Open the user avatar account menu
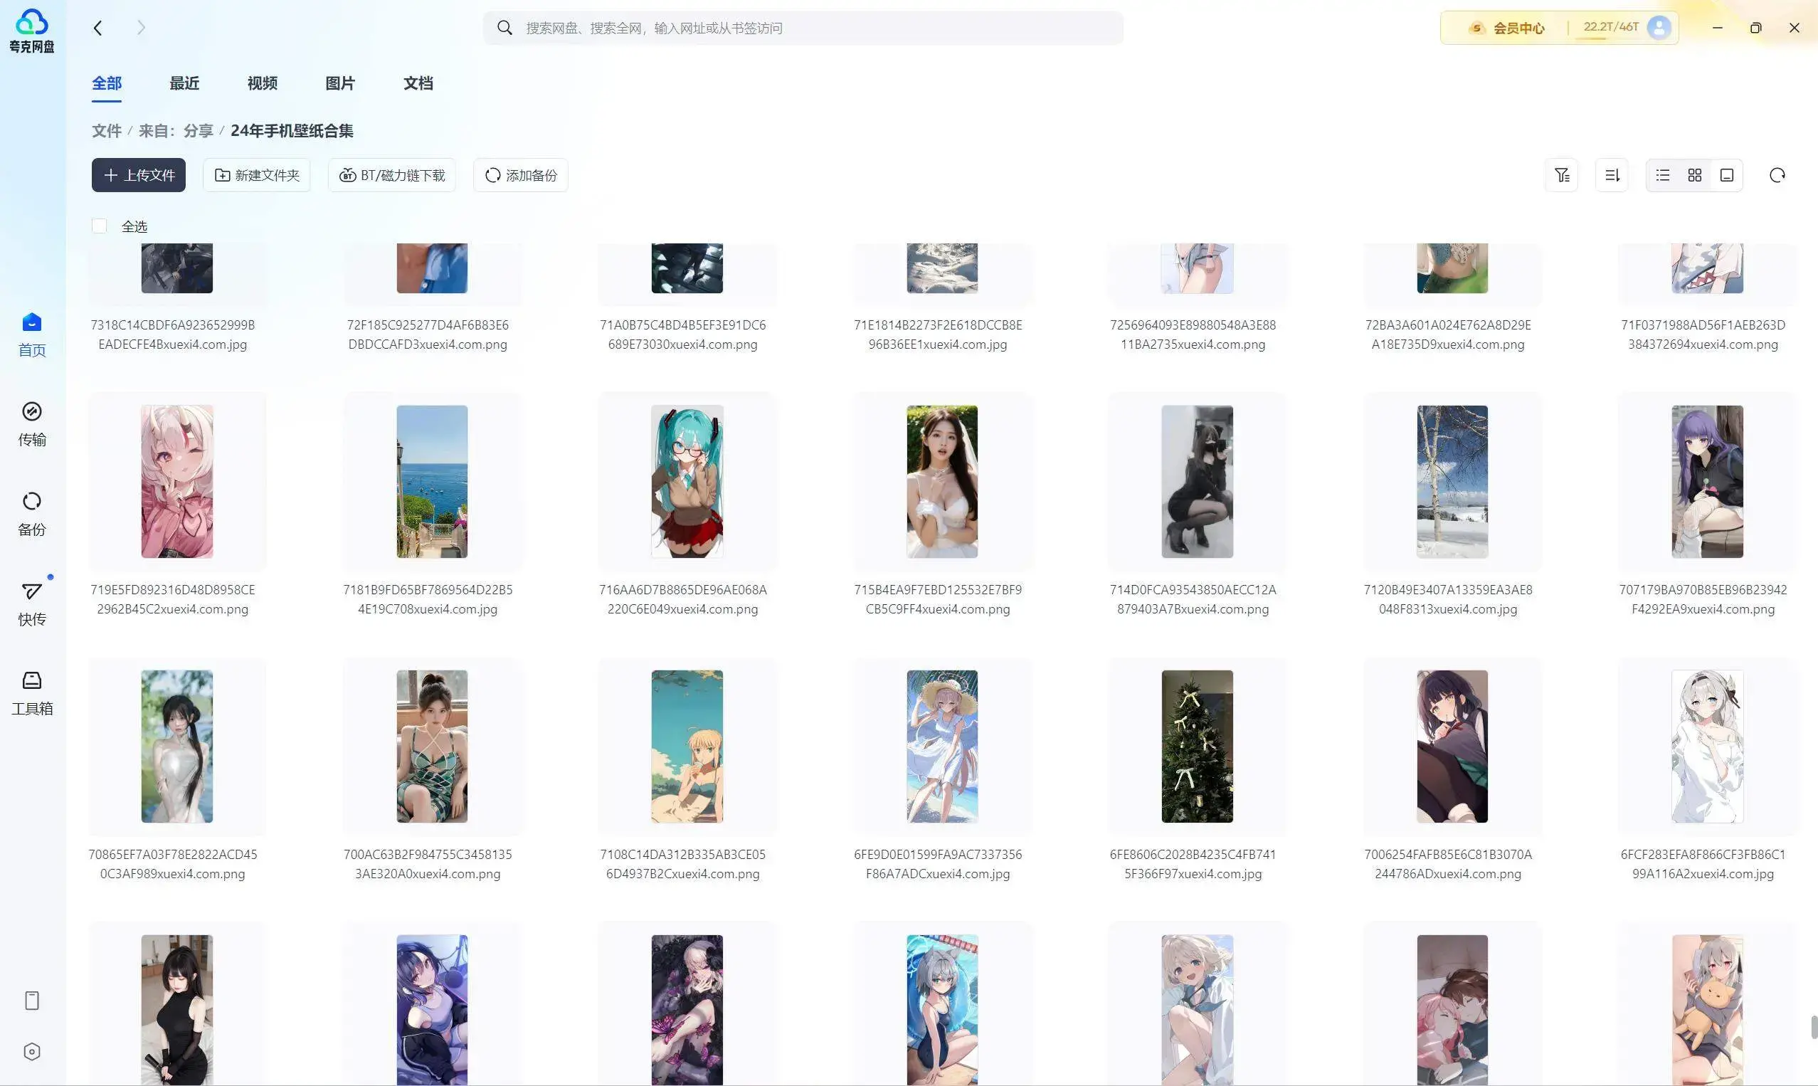The width and height of the screenshot is (1818, 1086). [1659, 28]
